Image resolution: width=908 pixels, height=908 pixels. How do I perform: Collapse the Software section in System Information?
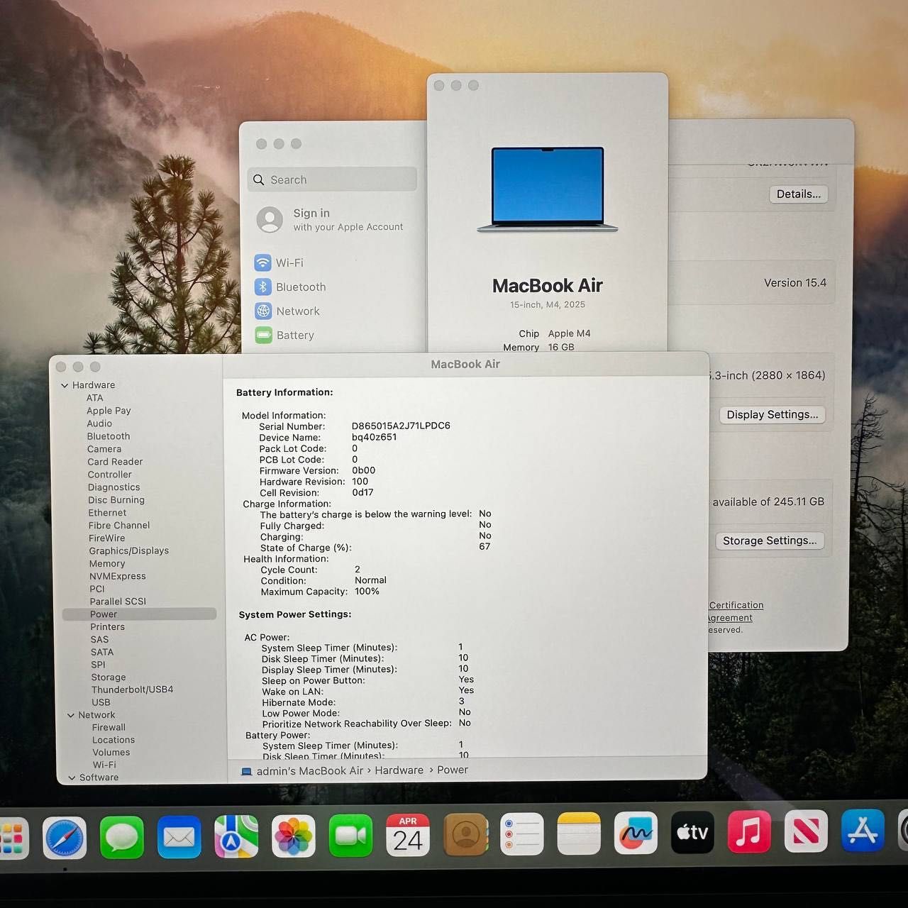pyautogui.click(x=72, y=777)
